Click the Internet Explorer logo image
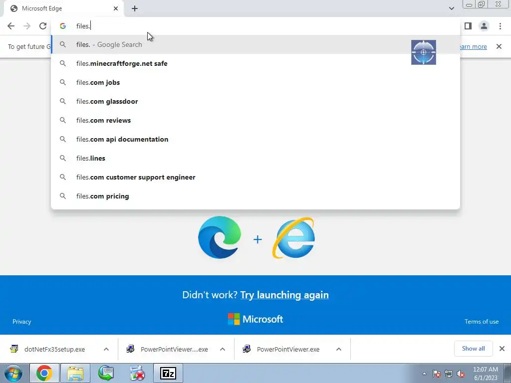Screen dimensions: 511x383 coord(293,238)
